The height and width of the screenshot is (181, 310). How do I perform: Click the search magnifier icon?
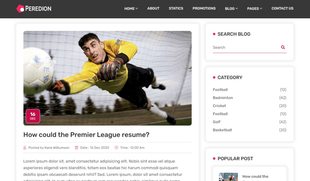click(283, 47)
